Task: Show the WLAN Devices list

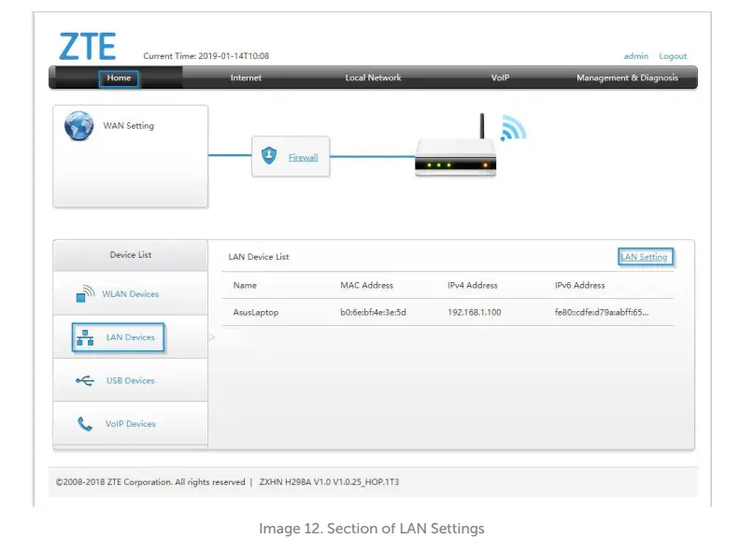Action: (x=130, y=294)
